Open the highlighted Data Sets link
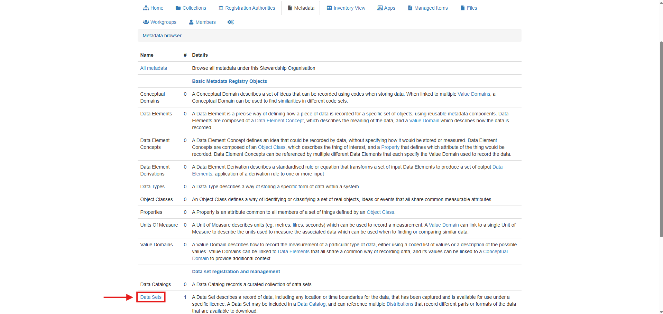Viewport: 663px width, 314px height. click(151, 297)
